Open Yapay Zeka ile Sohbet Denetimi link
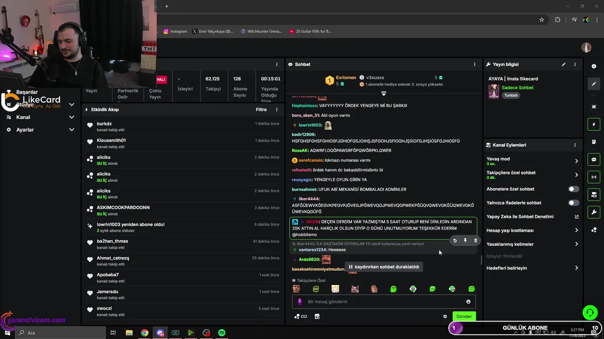Viewport: 604px width, 339px height. (532, 217)
